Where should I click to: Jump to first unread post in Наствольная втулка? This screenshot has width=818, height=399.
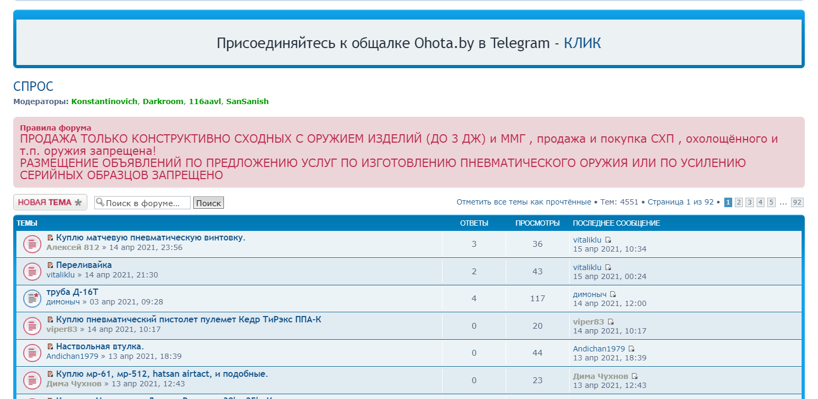[x=50, y=347]
